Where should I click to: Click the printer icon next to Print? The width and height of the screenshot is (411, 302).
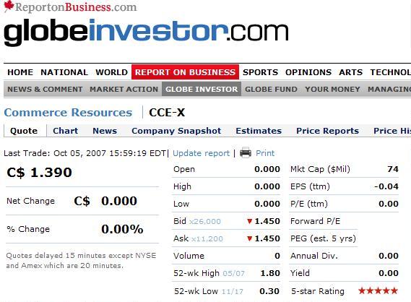(246, 152)
